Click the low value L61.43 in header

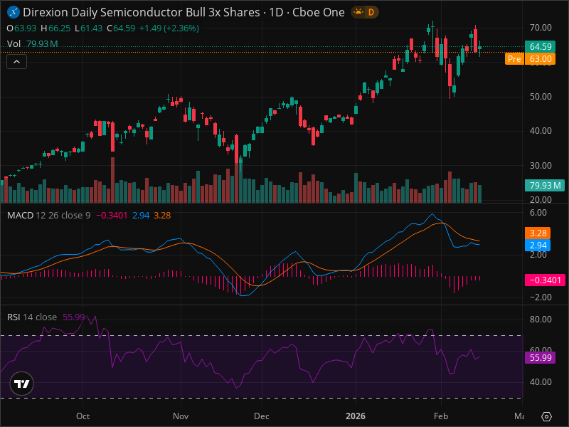pyautogui.click(x=88, y=28)
